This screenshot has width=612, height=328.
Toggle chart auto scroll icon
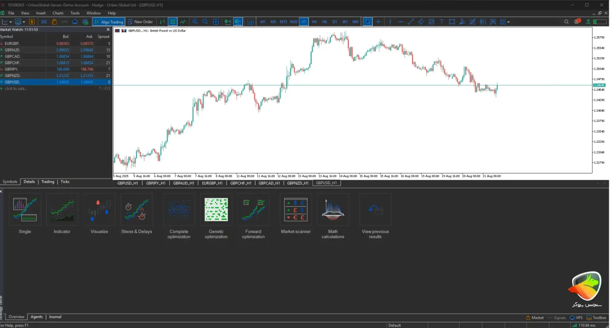tap(227, 22)
